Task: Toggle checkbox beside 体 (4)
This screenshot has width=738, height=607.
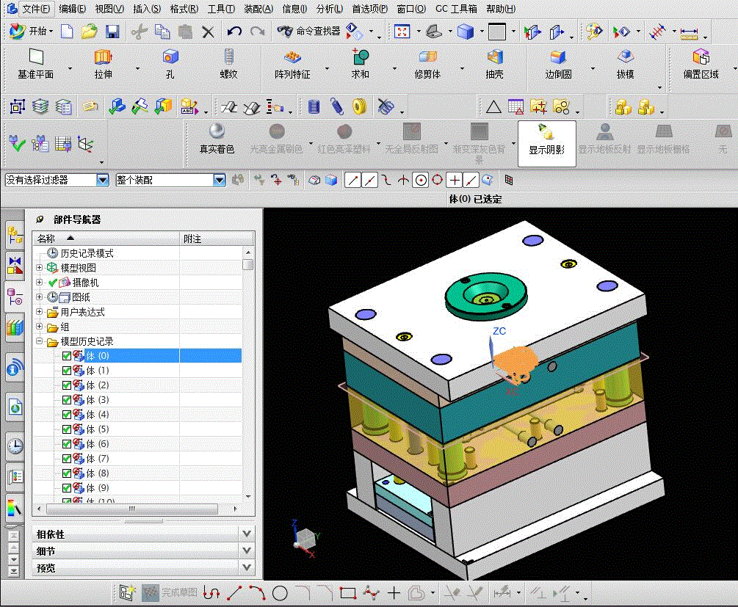Action: coord(67,415)
